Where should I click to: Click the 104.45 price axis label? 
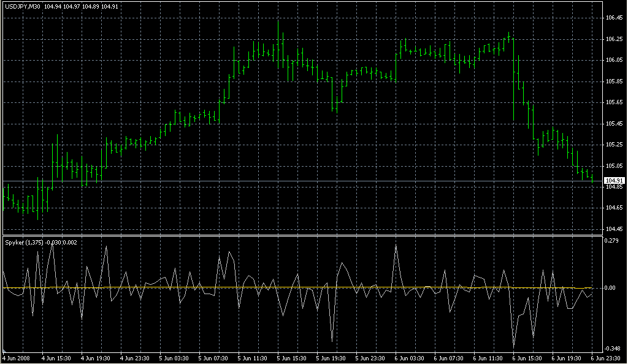coord(615,229)
